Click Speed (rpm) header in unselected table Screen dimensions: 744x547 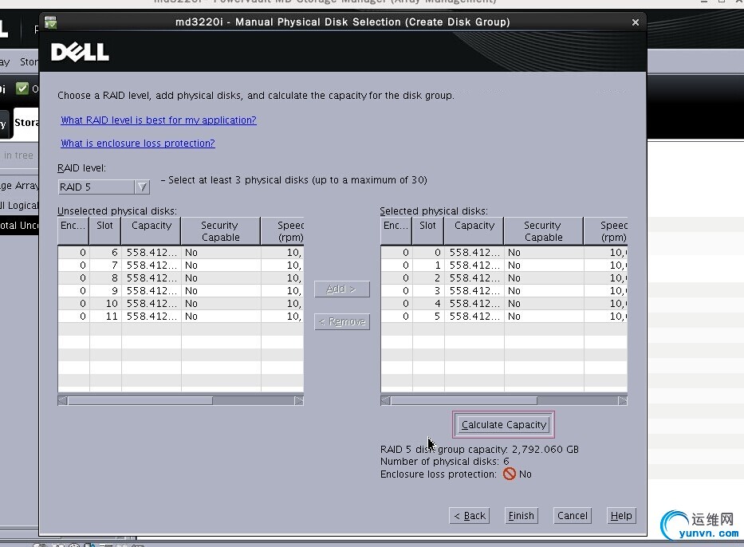tap(282, 231)
